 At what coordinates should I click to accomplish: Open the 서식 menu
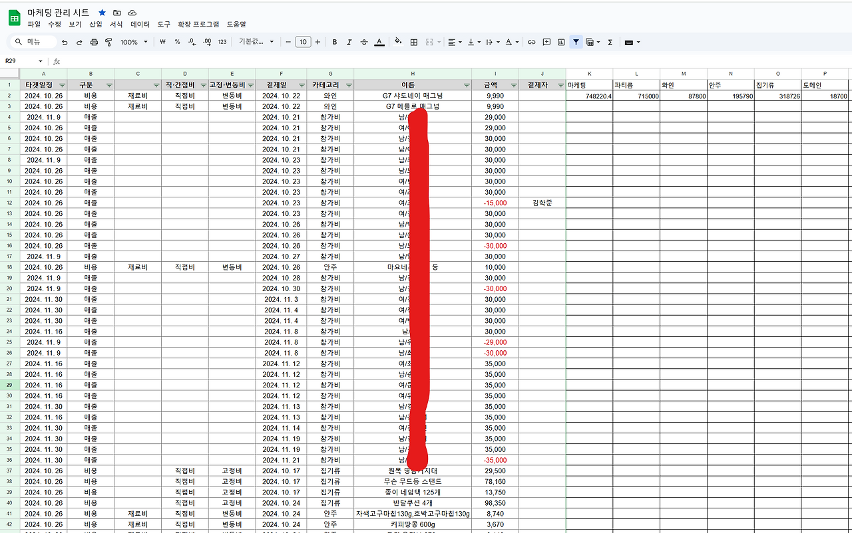pos(116,24)
